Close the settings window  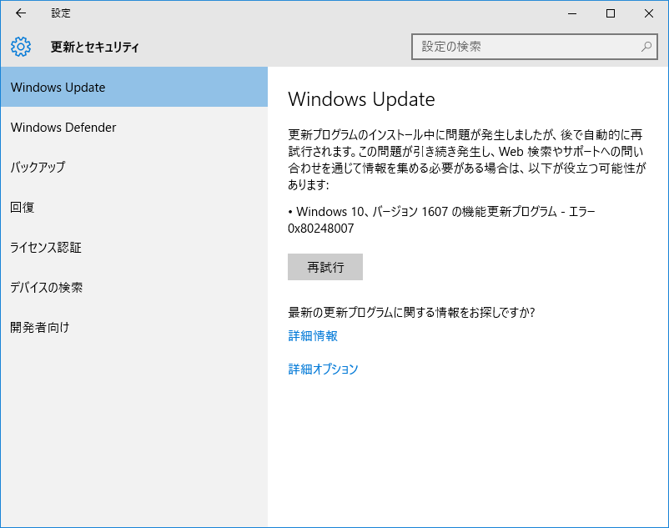[649, 13]
